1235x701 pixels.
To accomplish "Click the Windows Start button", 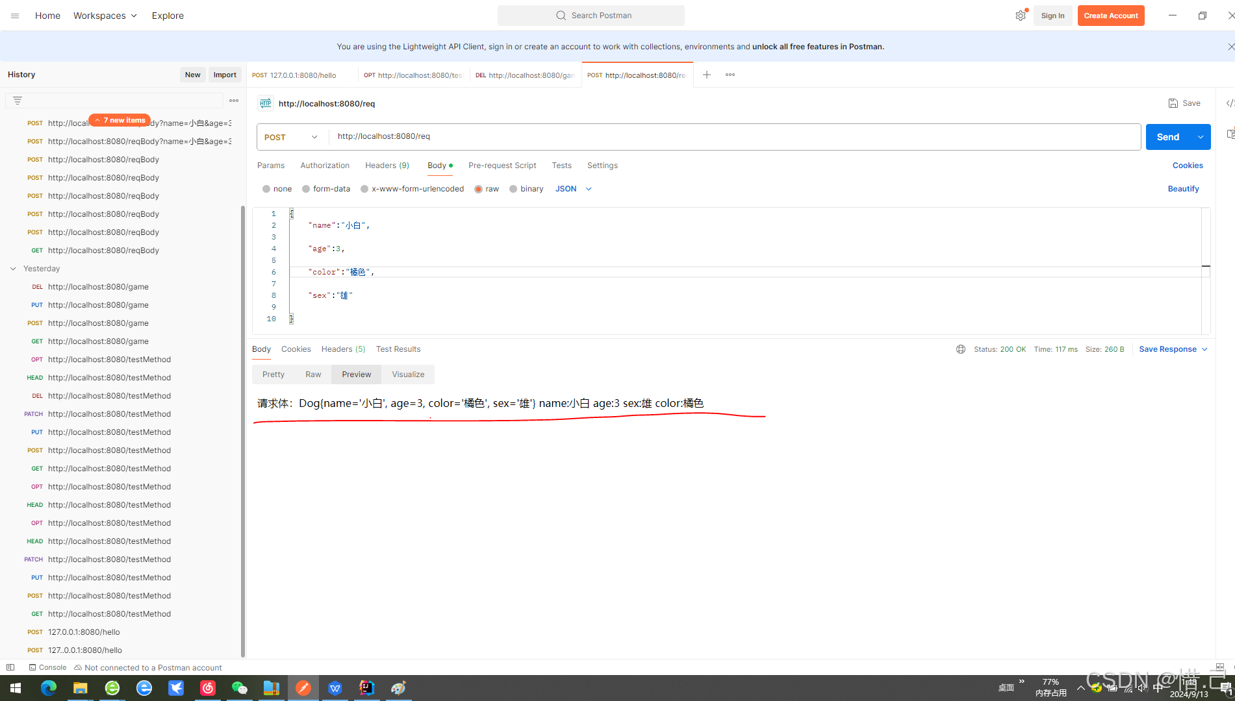I will pyautogui.click(x=16, y=688).
